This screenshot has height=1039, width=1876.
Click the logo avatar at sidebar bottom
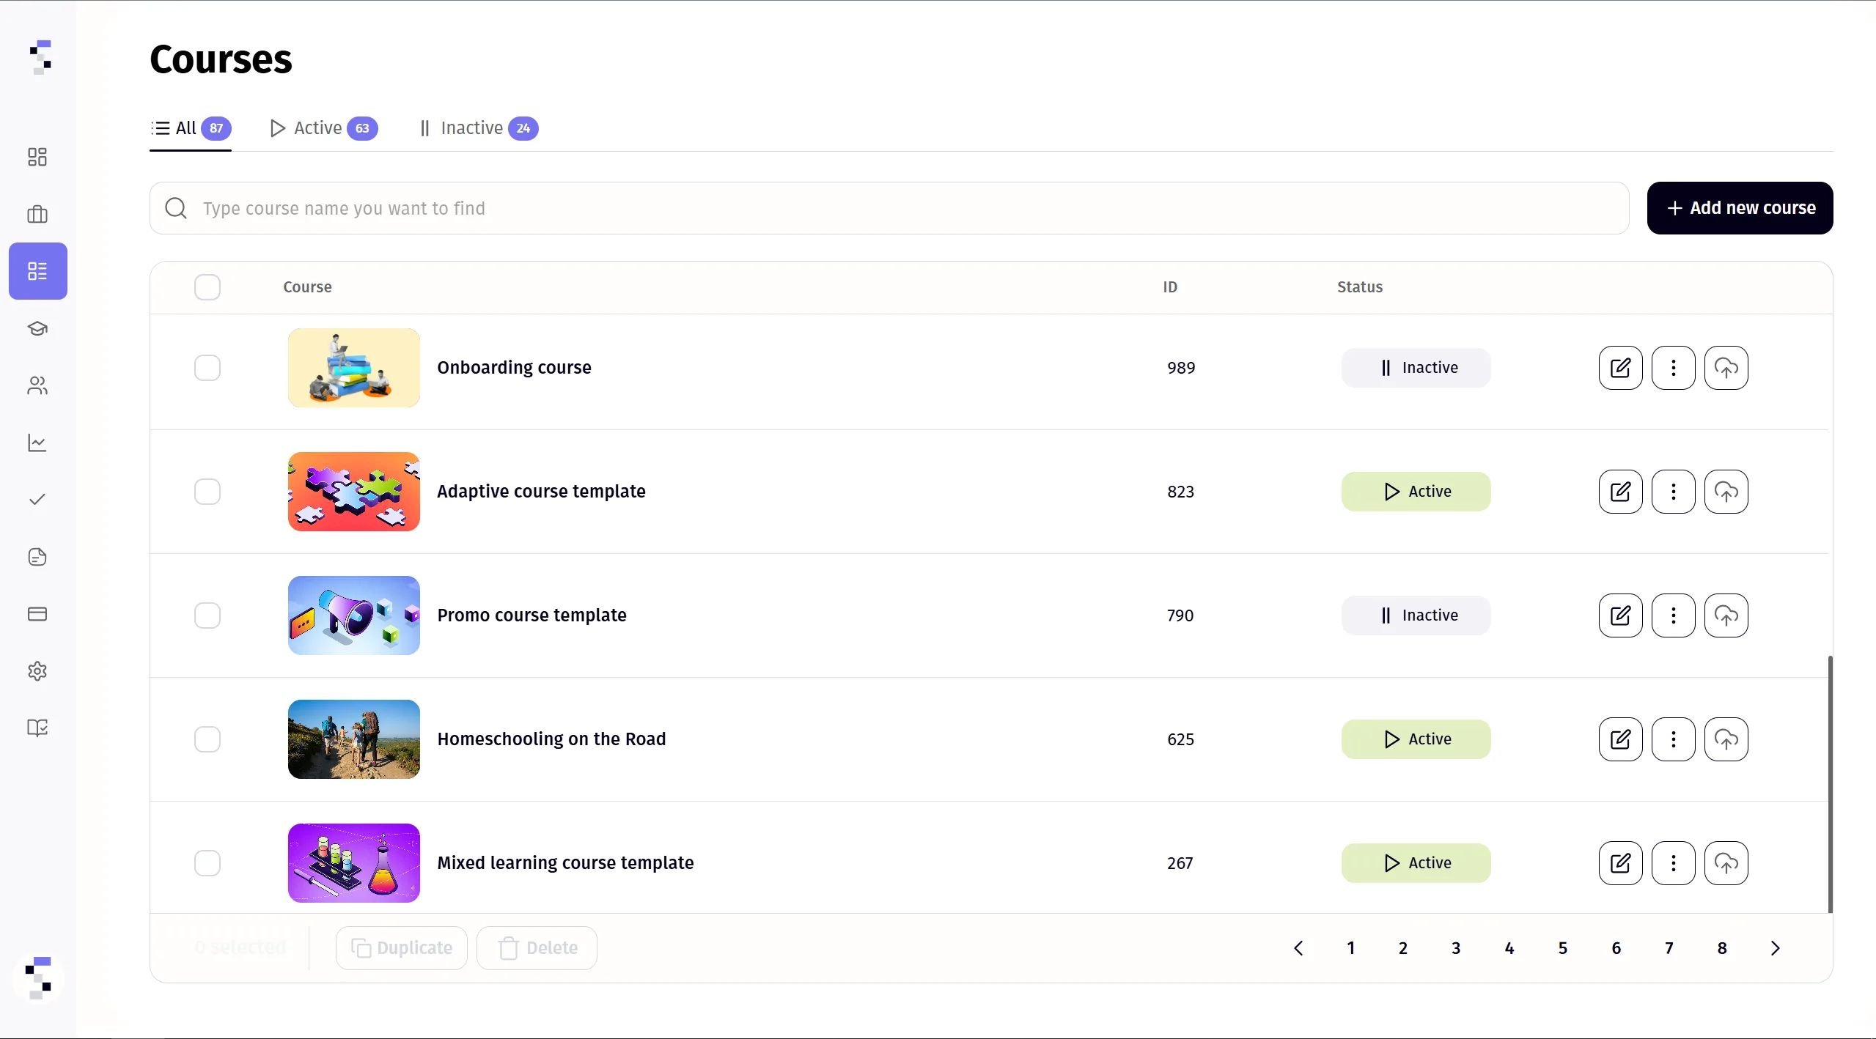point(38,978)
